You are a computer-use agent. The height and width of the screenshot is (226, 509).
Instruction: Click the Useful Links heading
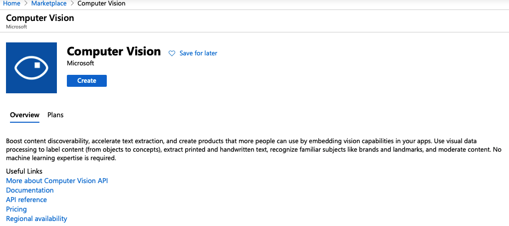pos(24,171)
